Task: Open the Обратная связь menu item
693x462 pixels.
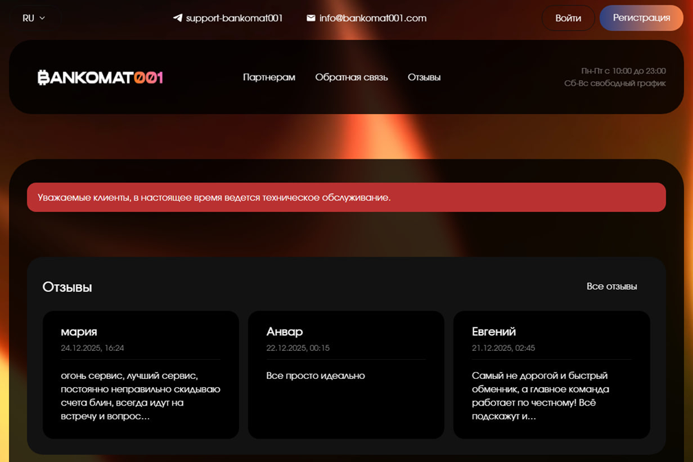Action: 351,78
